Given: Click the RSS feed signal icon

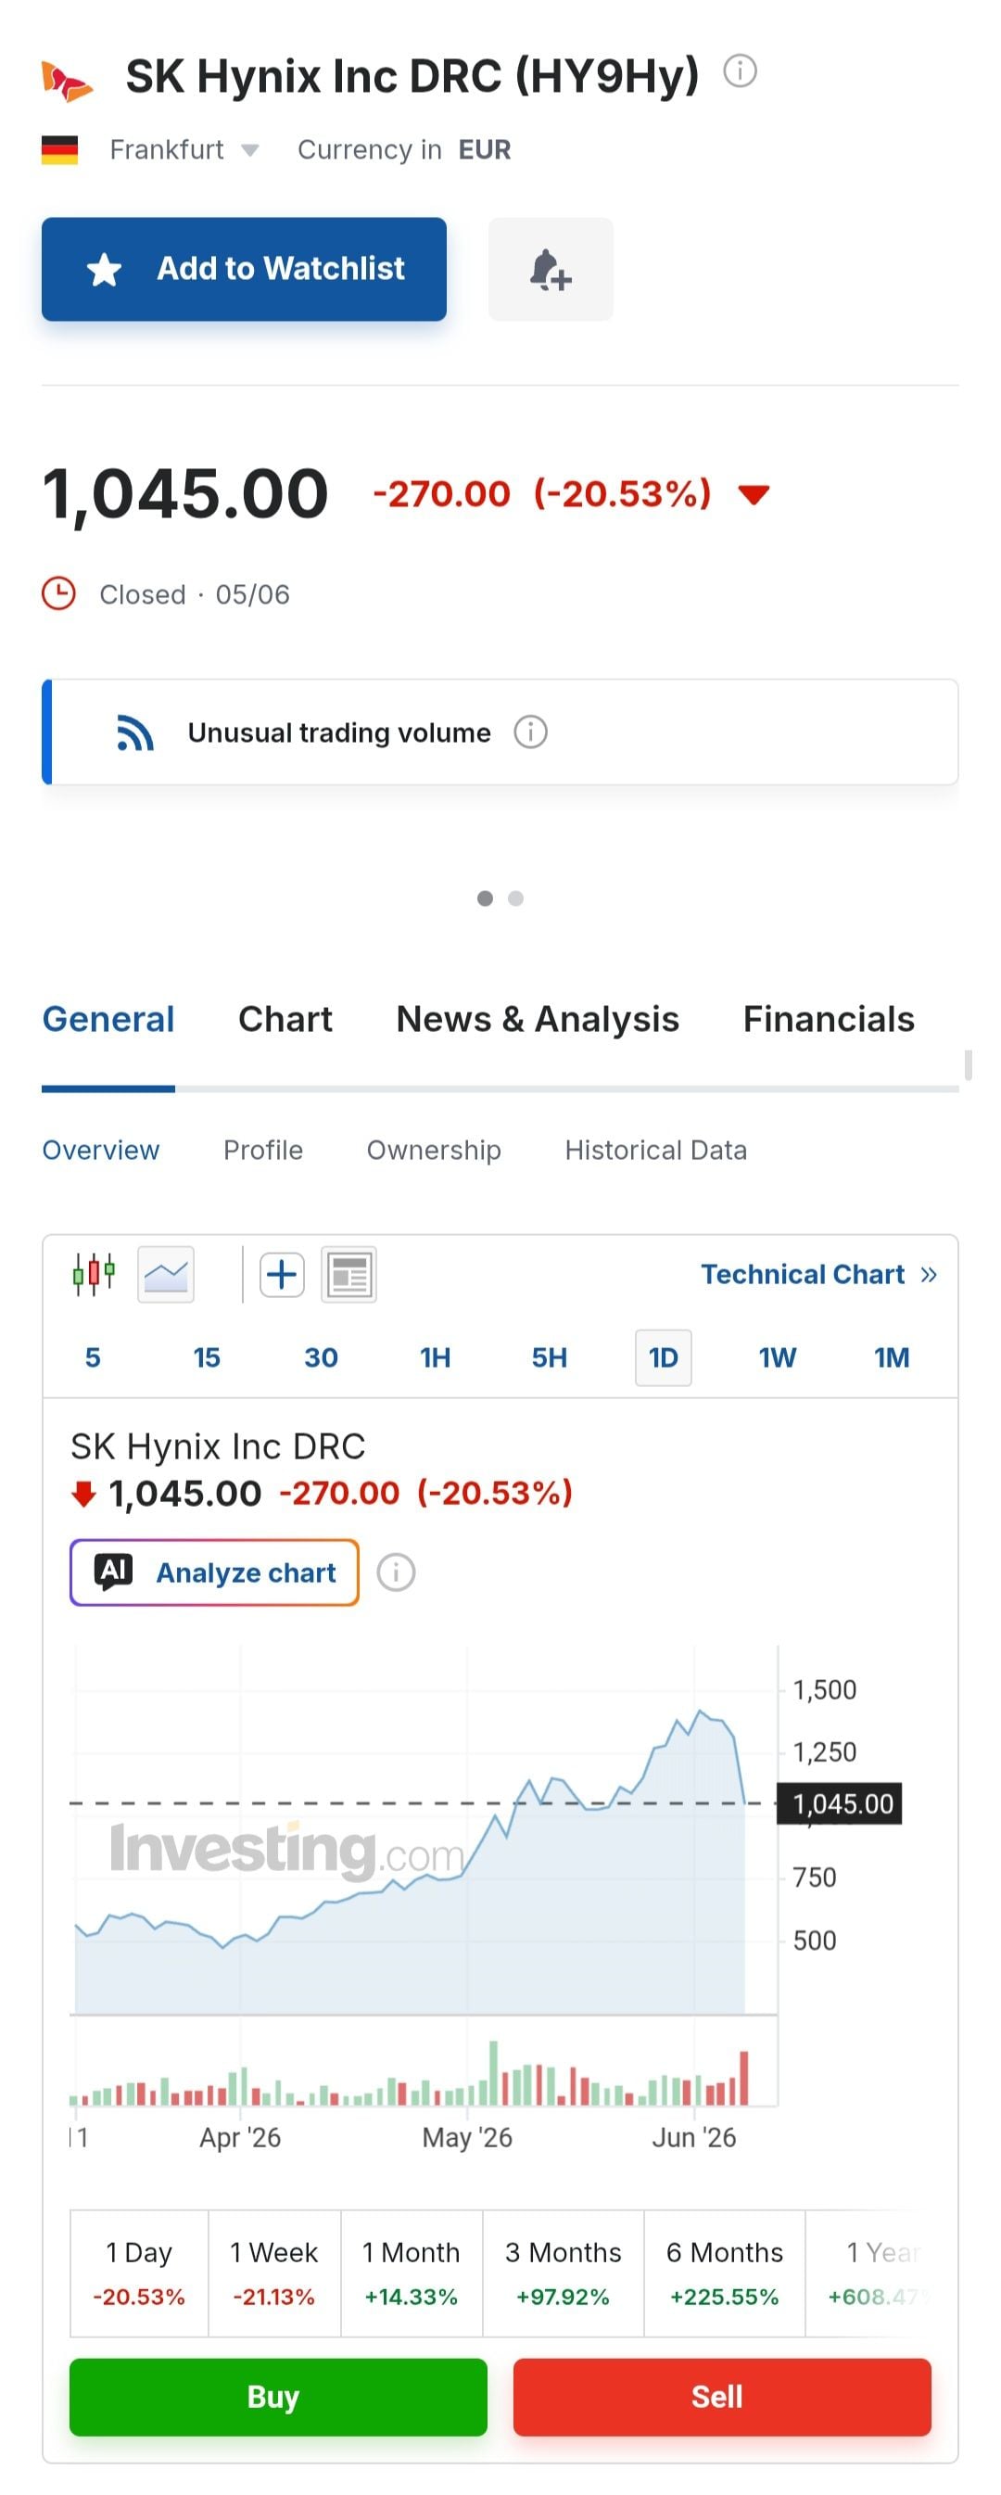Looking at the screenshot, I should tap(134, 732).
